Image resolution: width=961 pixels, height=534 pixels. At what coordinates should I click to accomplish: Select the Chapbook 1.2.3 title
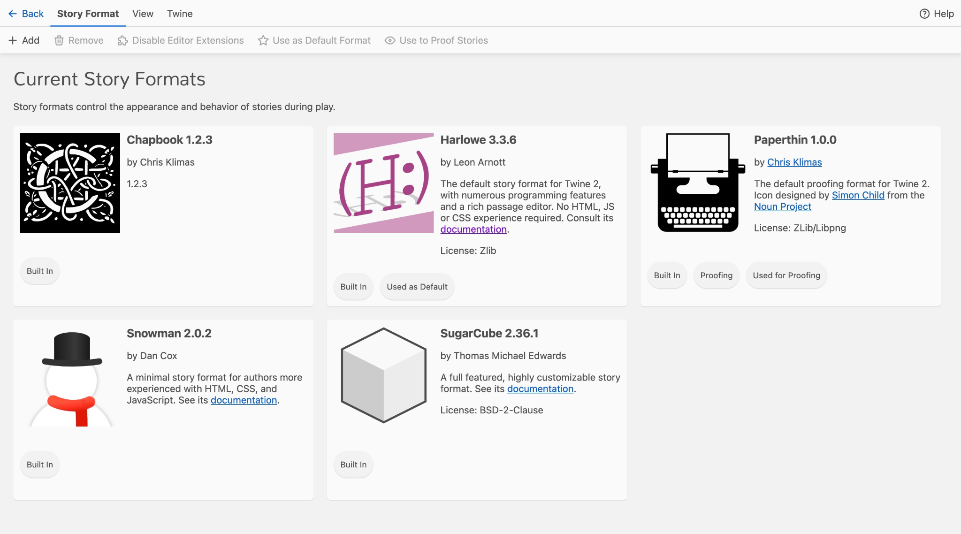tap(169, 140)
